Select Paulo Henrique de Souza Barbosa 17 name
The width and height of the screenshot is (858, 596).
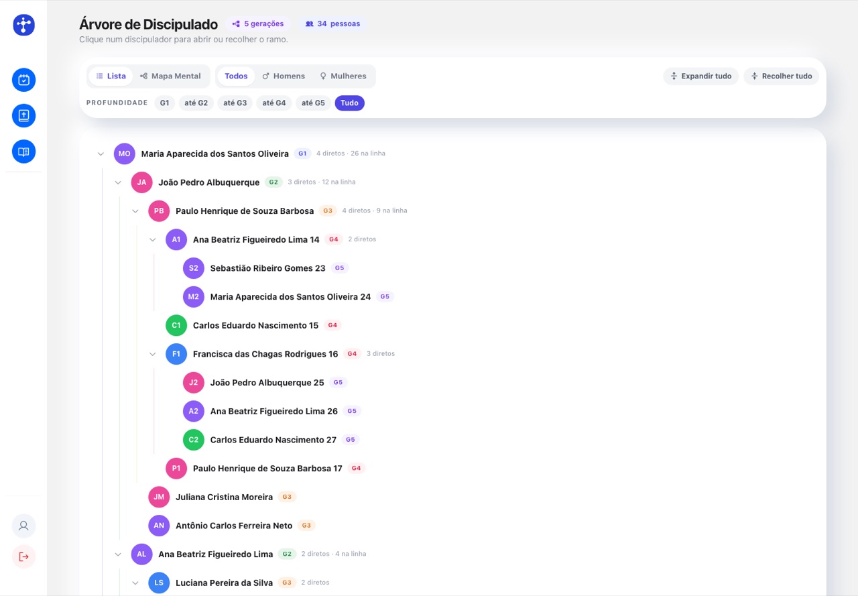tap(268, 469)
